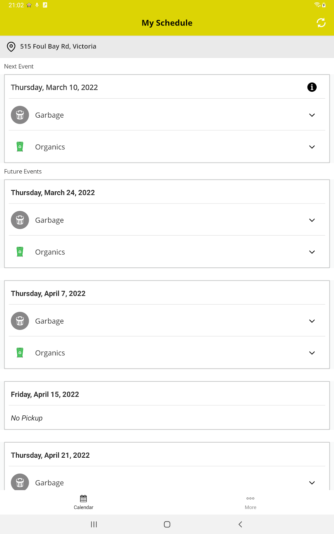Tap the refresh schedule icon
334x534 pixels.
[x=321, y=23]
